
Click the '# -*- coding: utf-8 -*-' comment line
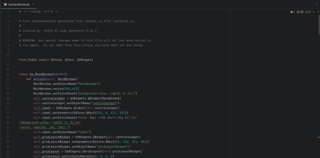tap(39, 11)
